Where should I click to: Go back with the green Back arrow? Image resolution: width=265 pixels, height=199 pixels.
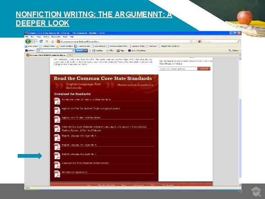(28, 41)
